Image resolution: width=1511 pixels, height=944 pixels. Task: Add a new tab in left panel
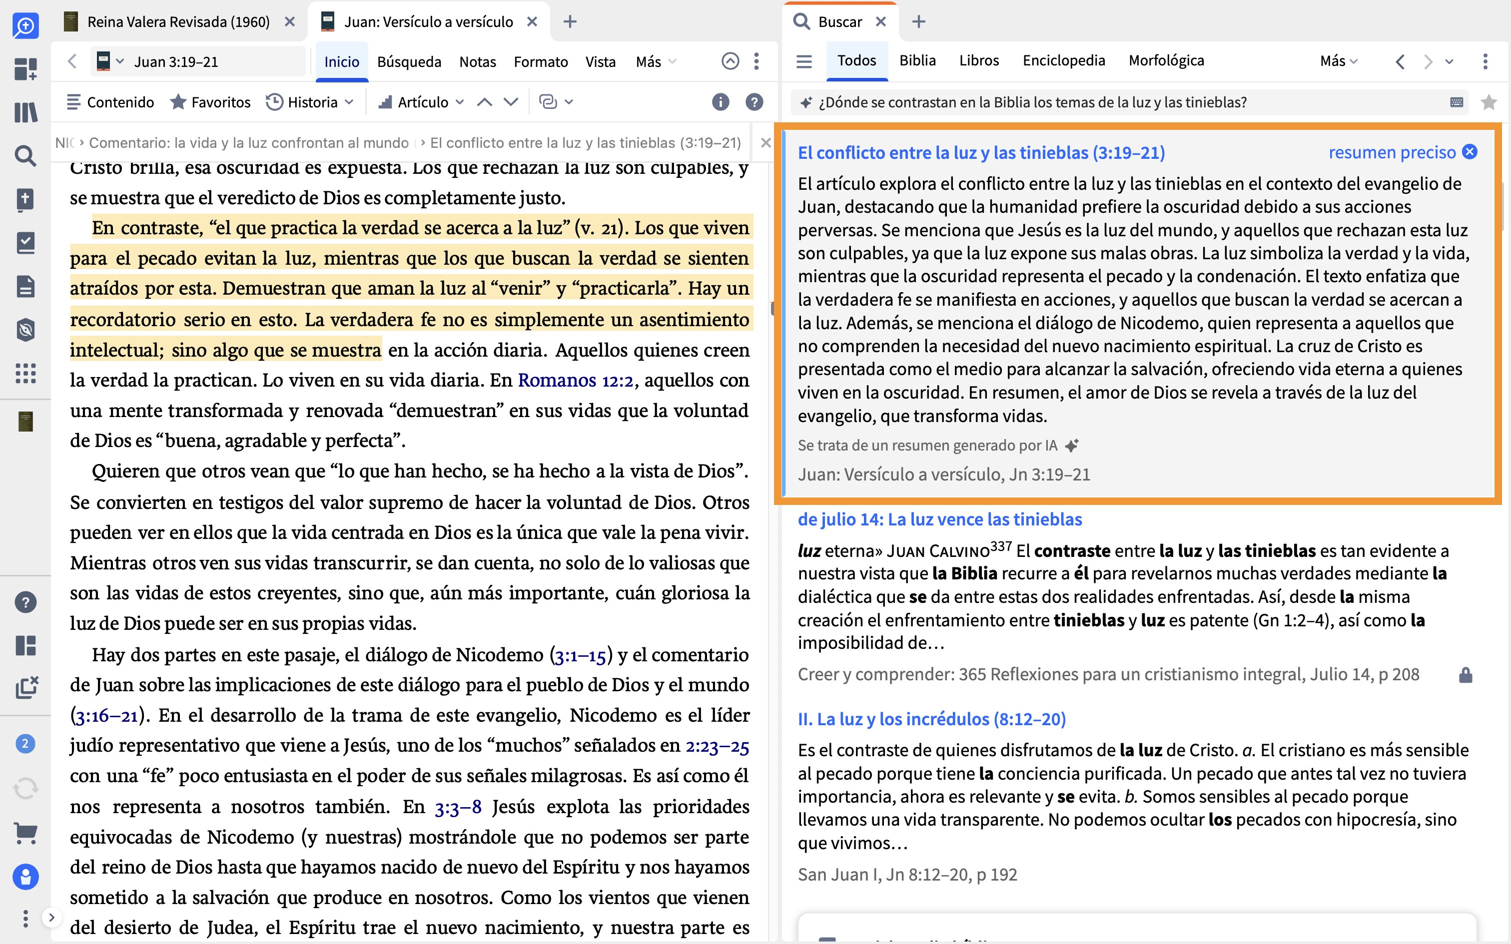[x=570, y=22]
